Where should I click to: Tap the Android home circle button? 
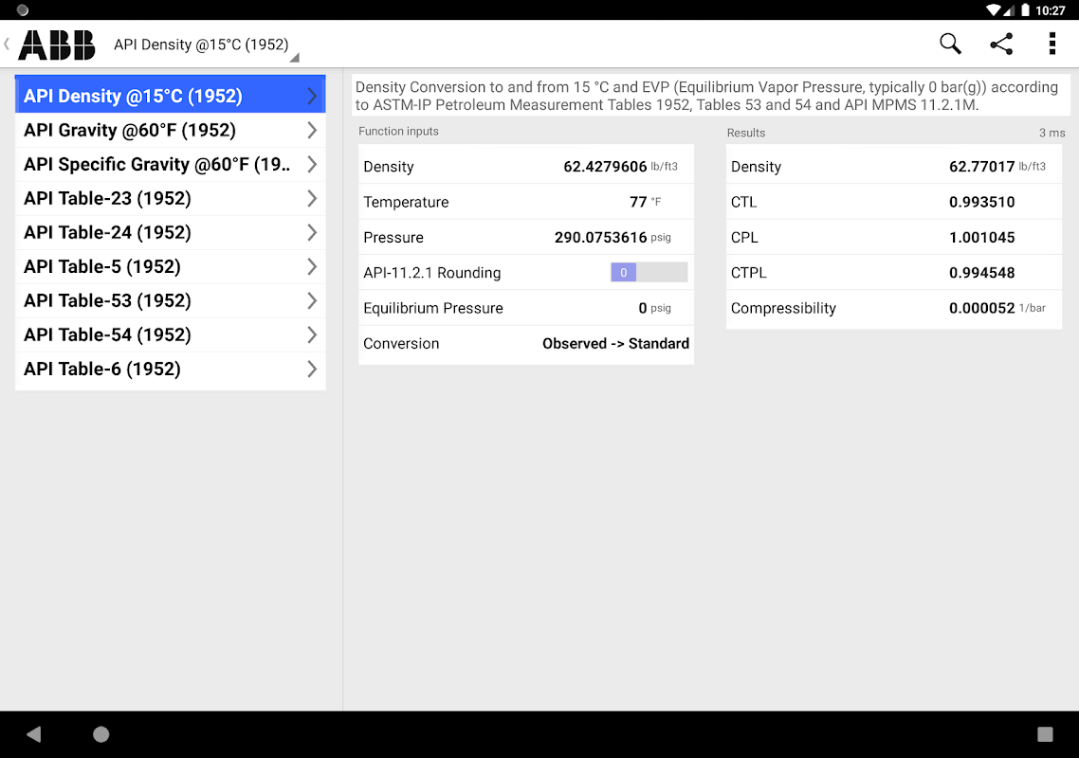pos(101,734)
